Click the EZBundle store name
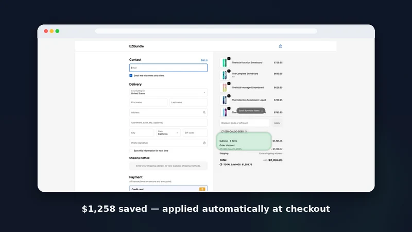 136,46
